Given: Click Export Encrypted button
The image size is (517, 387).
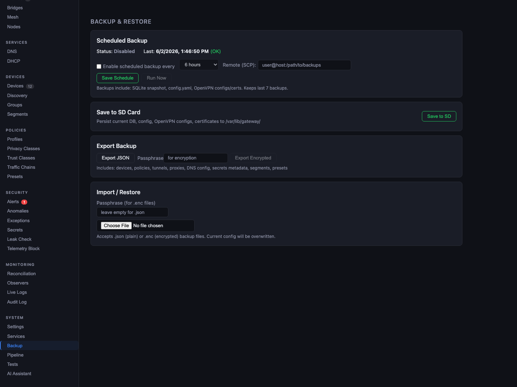Looking at the screenshot, I should pos(253,158).
